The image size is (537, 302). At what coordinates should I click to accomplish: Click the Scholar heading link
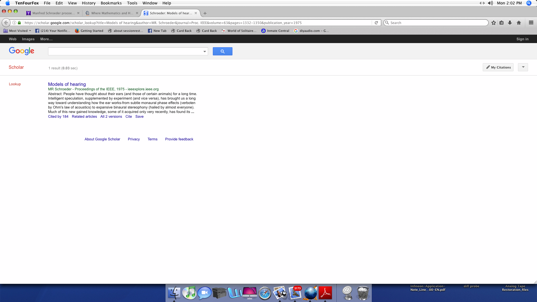pyautogui.click(x=16, y=67)
